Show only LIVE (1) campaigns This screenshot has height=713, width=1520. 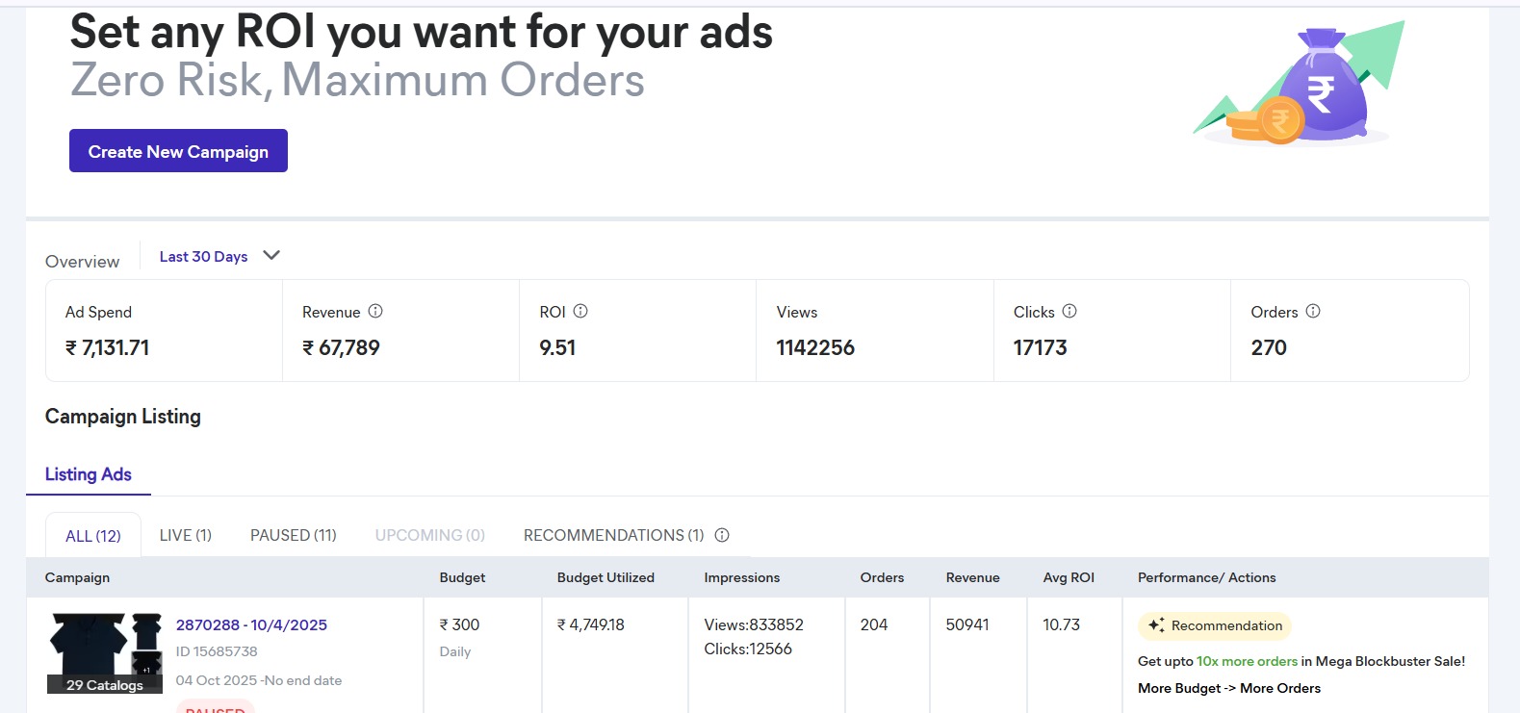point(185,535)
